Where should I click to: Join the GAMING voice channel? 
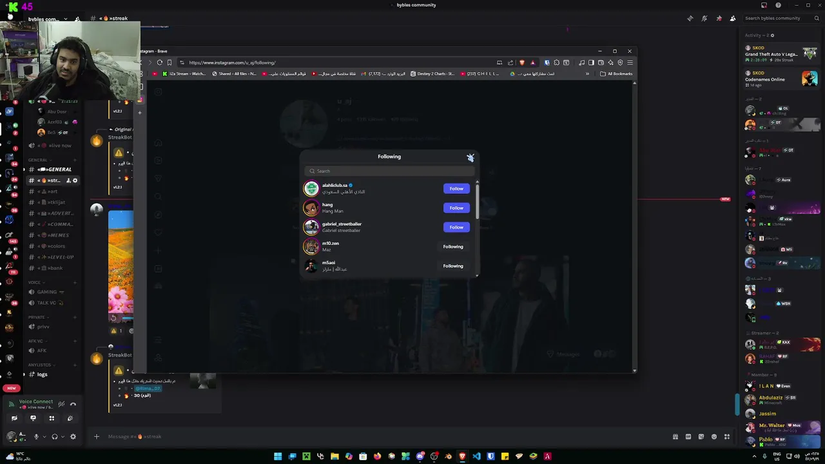tap(53, 292)
